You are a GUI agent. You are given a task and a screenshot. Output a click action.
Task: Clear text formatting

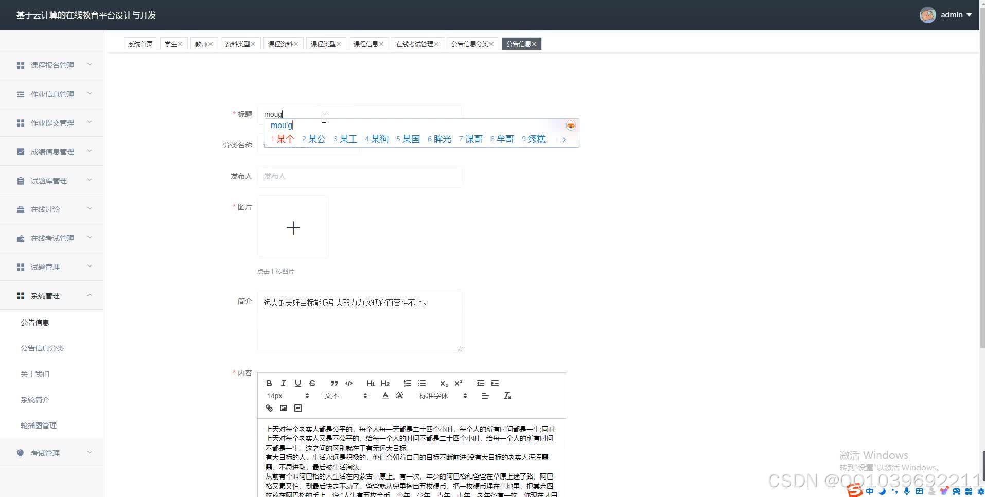point(507,396)
